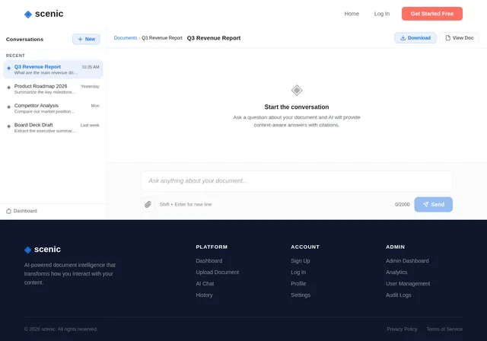Open the View Doc button

pyautogui.click(x=460, y=38)
